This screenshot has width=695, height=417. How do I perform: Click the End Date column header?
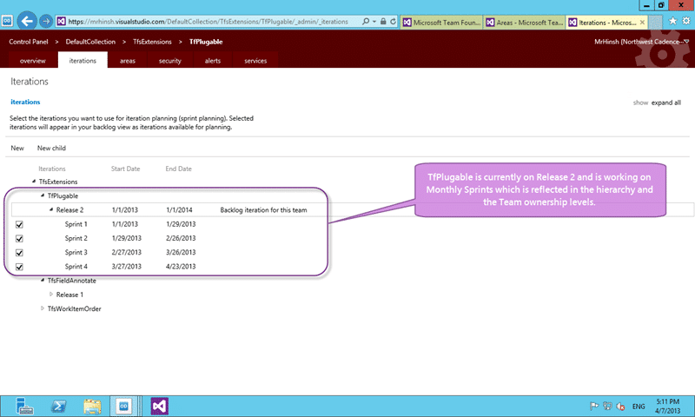(179, 169)
